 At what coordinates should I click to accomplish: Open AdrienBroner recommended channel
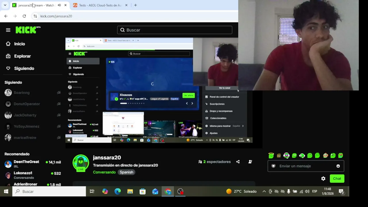pyautogui.click(x=33, y=184)
